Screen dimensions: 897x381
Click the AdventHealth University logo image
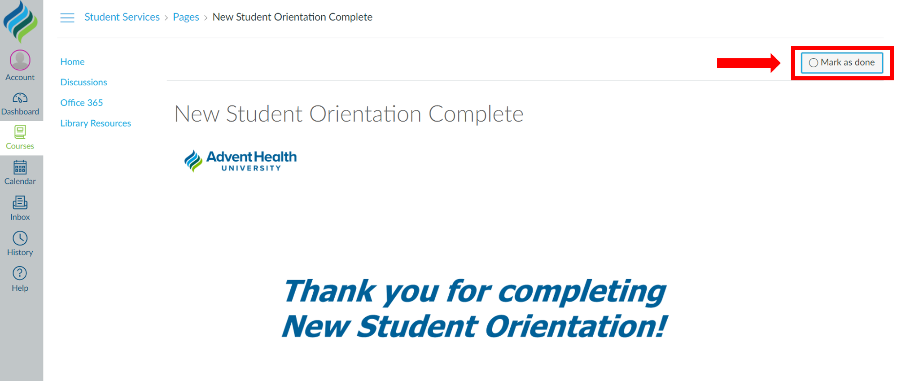[241, 161]
